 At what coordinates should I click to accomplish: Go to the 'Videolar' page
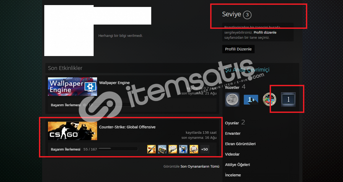[232, 154]
